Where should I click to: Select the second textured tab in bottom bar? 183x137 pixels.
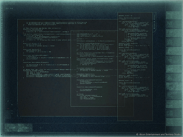(26, 127)
